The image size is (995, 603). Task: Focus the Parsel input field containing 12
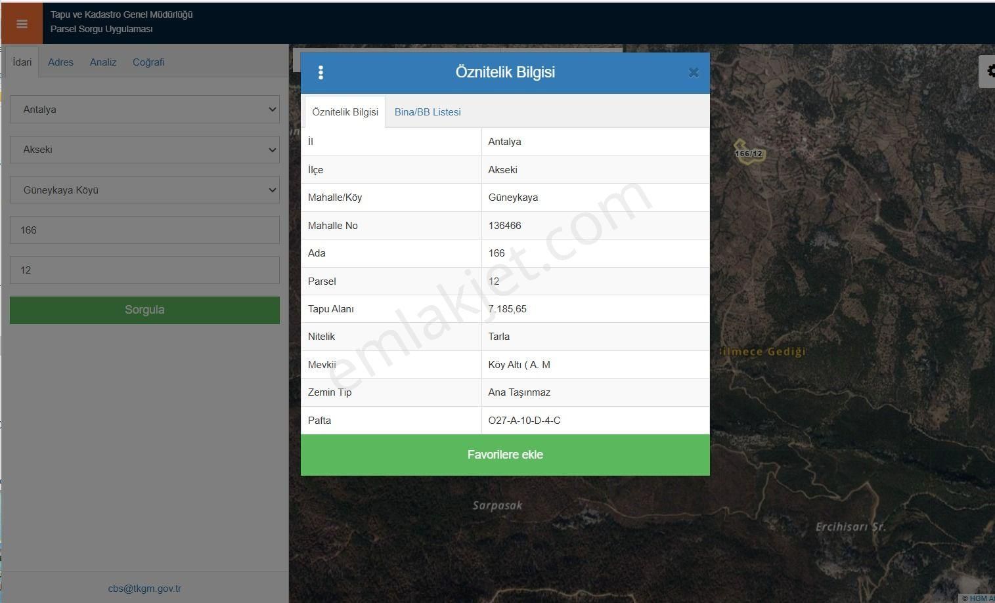[x=144, y=270]
